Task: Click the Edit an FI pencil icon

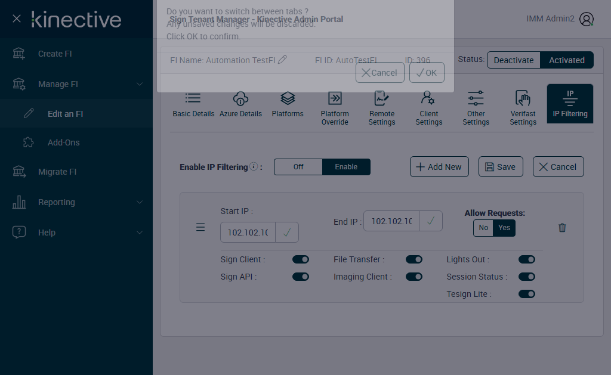Action: tap(29, 113)
